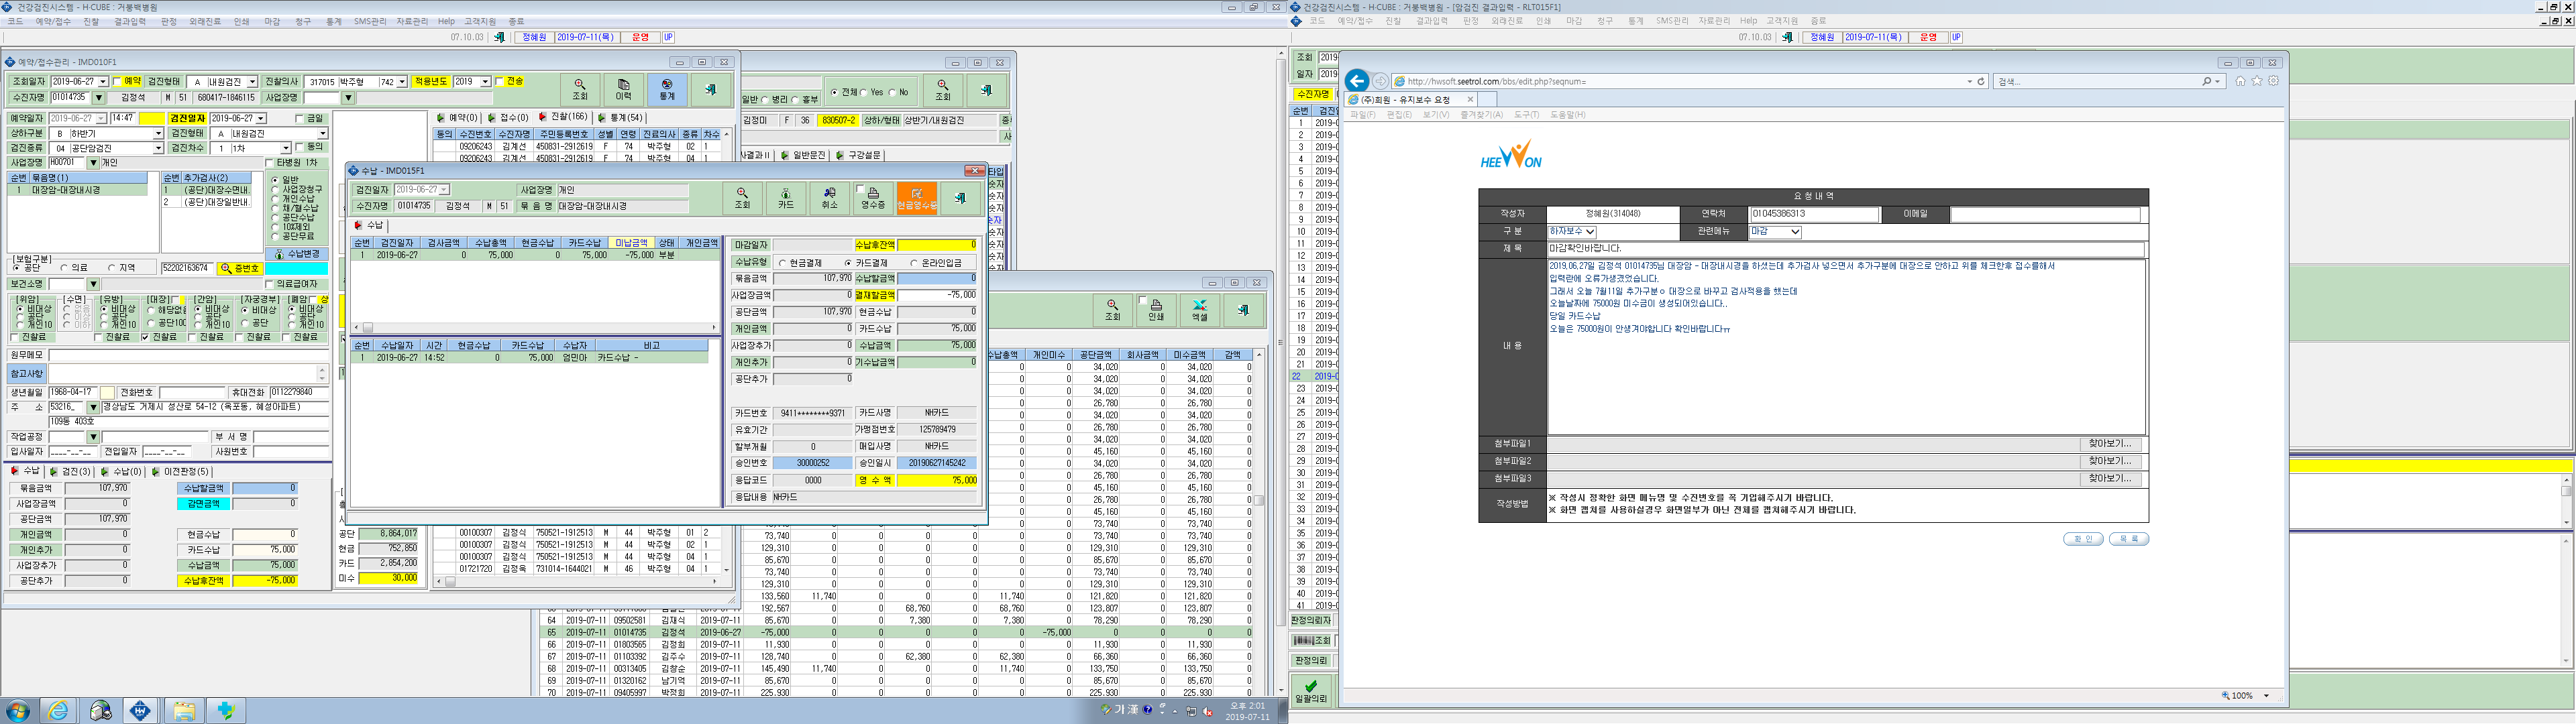
Task: Open the 구분 하자보수 dropdown
Action: 1572,232
